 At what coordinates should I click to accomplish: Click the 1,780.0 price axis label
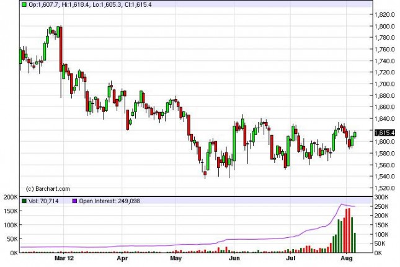coord(384,38)
